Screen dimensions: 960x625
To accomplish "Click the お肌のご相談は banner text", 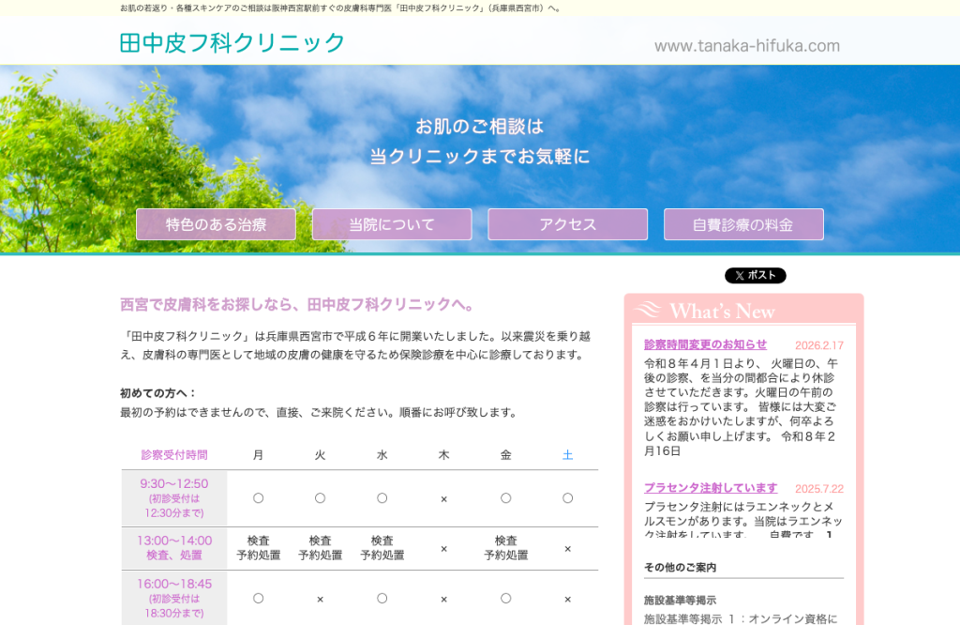I will pyautogui.click(x=479, y=127).
